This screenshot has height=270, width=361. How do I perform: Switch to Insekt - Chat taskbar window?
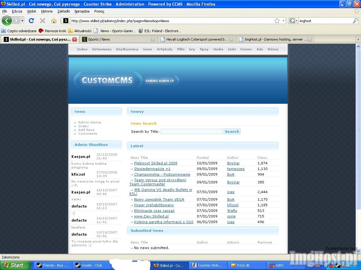click(x=92, y=265)
